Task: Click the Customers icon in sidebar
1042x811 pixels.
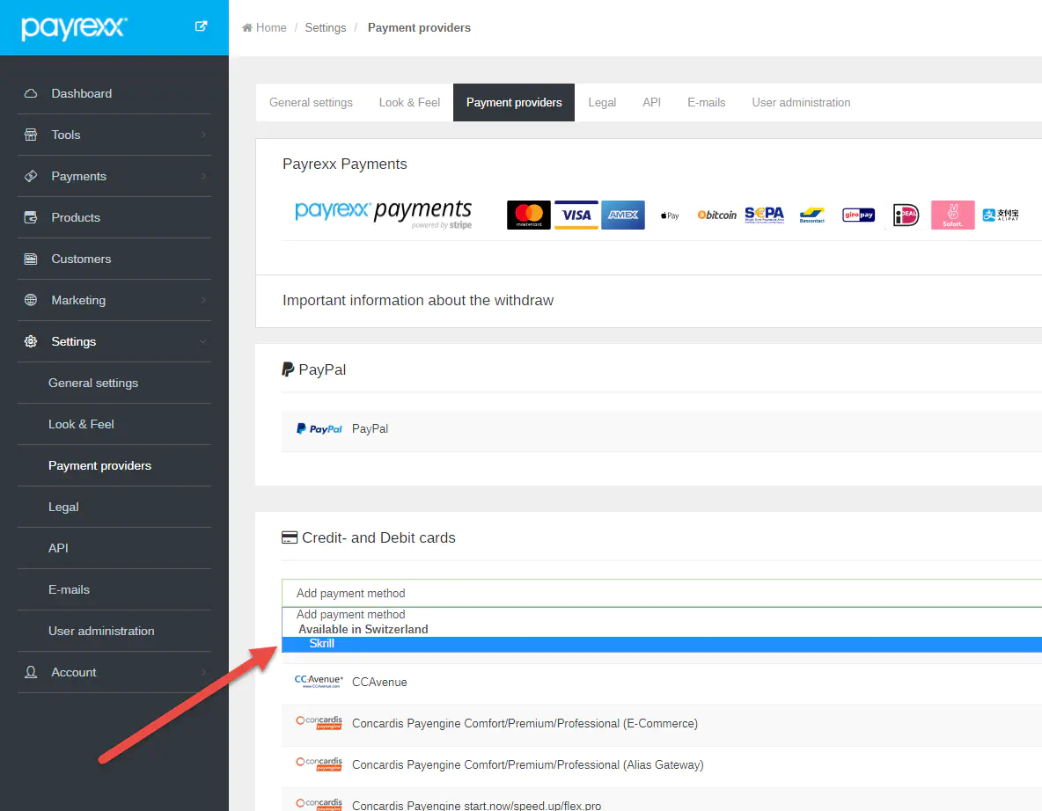Action: tap(31, 259)
